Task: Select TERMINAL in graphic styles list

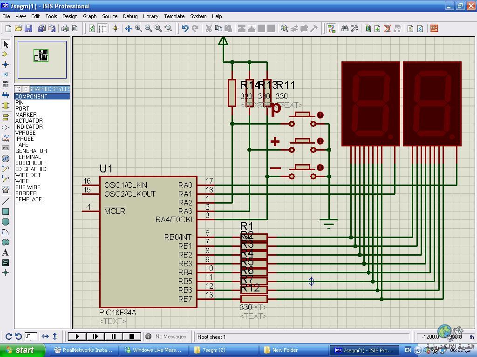Action: (x=42, y=157)
